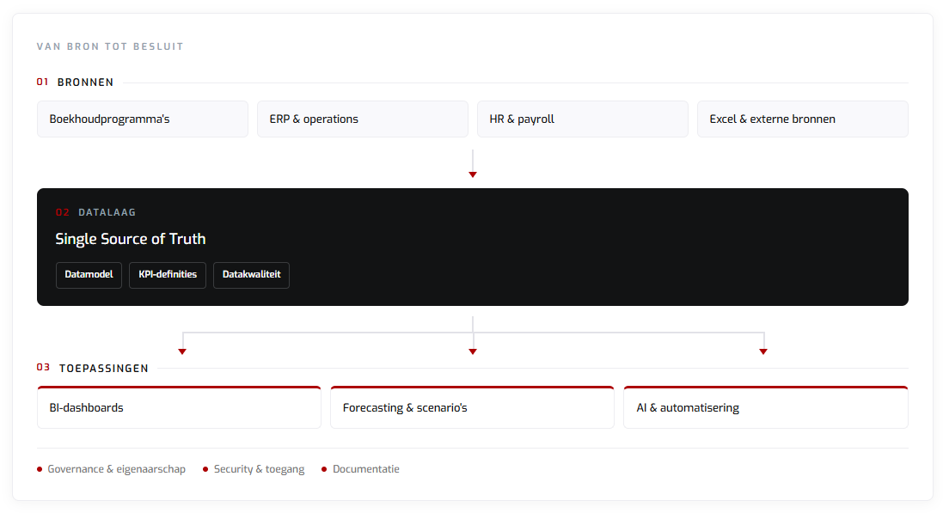Choose the Excel & externe bronnen card

tap(803, 119)
